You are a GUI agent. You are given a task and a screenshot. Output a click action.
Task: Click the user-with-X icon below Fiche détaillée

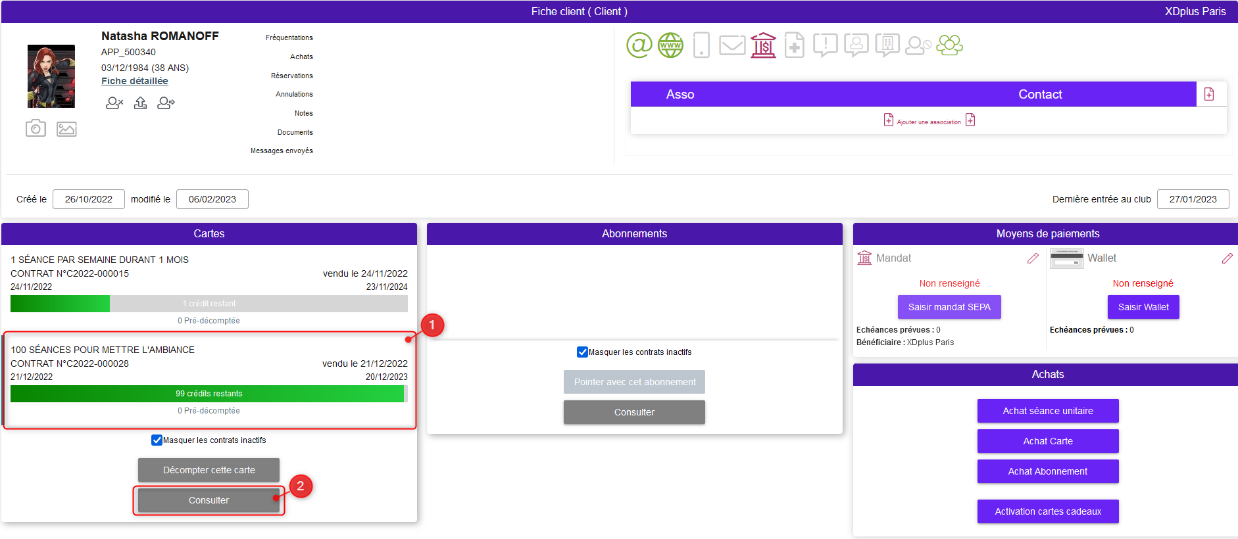pos(114,103)
